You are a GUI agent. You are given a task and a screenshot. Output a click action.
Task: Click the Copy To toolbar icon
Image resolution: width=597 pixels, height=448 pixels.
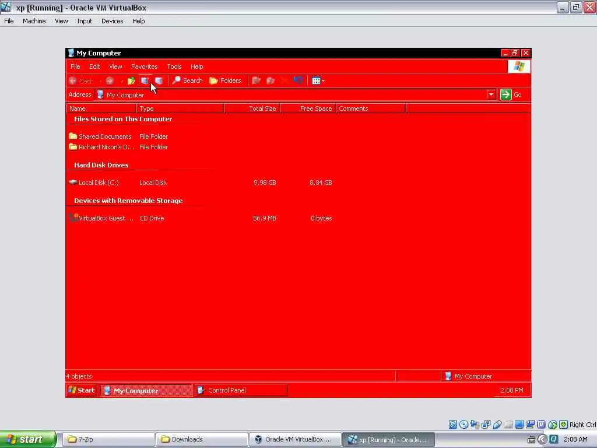pyautogui.click(x=271, y=80)
